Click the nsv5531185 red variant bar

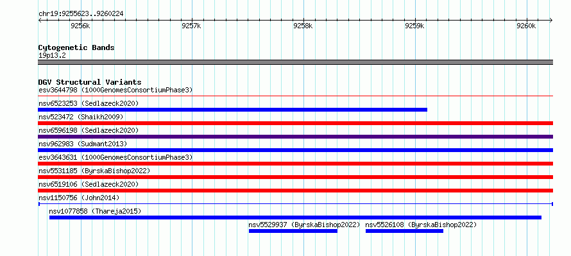[x=295, y=177]
